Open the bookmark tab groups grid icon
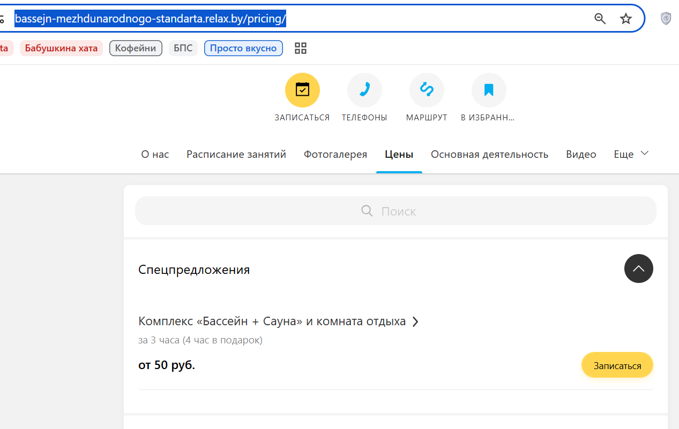679x429 pixels. pyautogui.click(x=301, y=48)
